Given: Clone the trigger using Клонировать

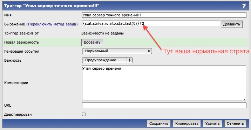Looking at the screenshot, I should (x=186, y=123).
